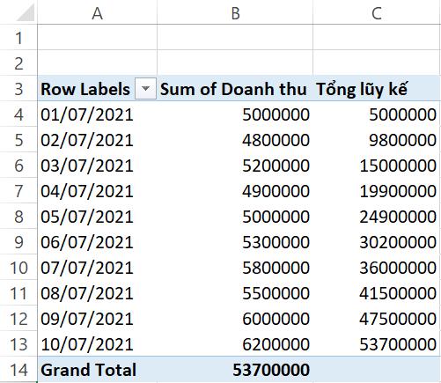Select revenue cell 5200000

(235, 166)
